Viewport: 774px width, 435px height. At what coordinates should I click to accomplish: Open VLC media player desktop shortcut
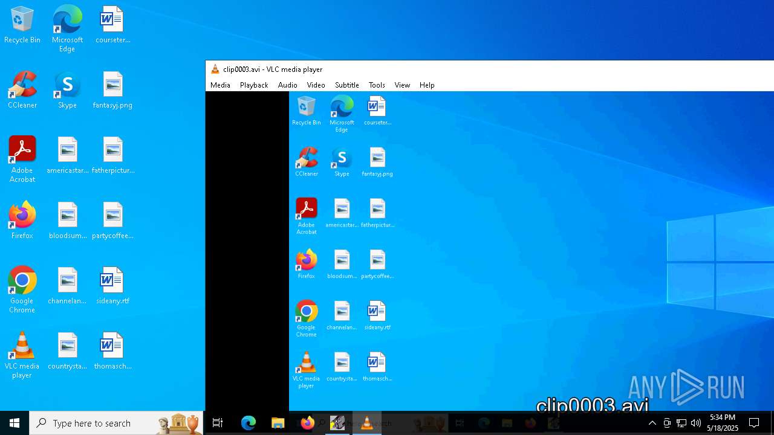[x=22, y=356]
